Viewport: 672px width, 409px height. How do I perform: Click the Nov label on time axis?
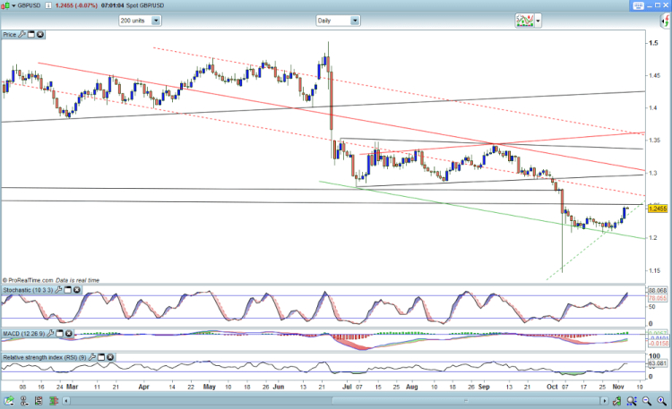tap(618, 387)
